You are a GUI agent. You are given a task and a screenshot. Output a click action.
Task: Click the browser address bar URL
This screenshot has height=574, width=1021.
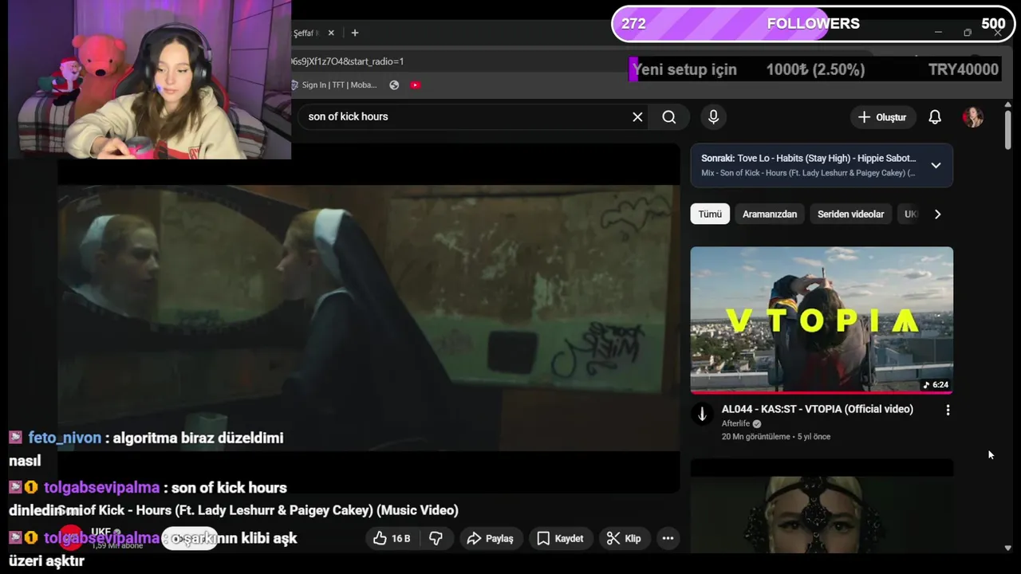coord(348,61)
